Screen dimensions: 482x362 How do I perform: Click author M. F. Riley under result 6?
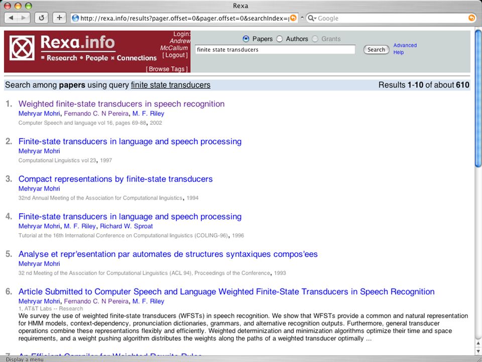[x=148, y=301]
